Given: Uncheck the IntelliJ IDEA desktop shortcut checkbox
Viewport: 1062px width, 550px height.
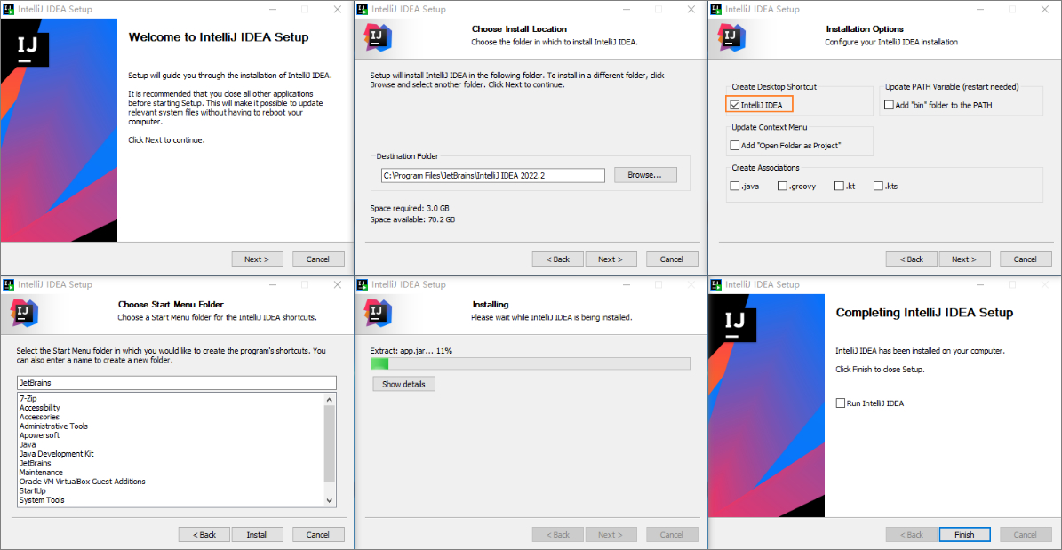Looking at the screenshot, I should coord(735,105).
